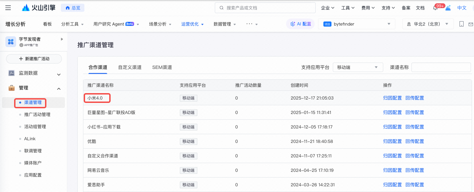Screen dimensions: 474x192
Task: Open 场景分析 menu
Action: 160,24
